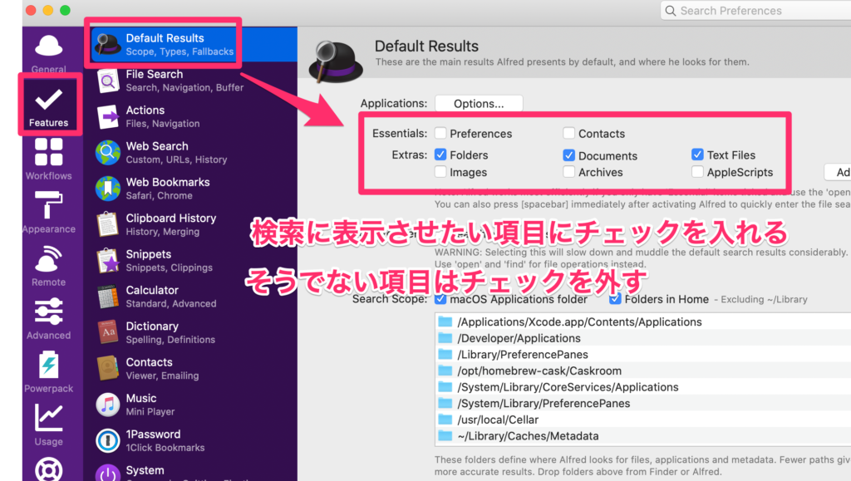
Task: Select the General hat icon
Action: 48,52
